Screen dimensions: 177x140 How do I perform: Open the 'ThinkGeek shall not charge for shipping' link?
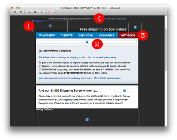tap(78, 57)
